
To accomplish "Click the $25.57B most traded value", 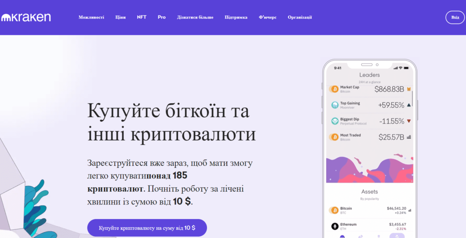I will (391, 137).
